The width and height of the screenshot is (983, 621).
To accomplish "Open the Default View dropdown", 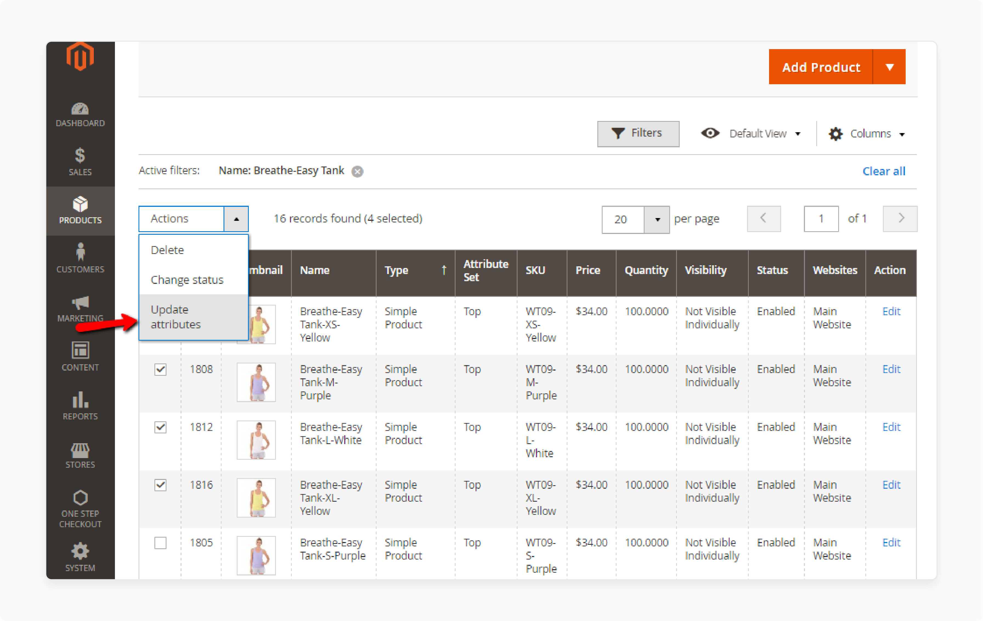I will pyautogui.click(x=751, y=134).
